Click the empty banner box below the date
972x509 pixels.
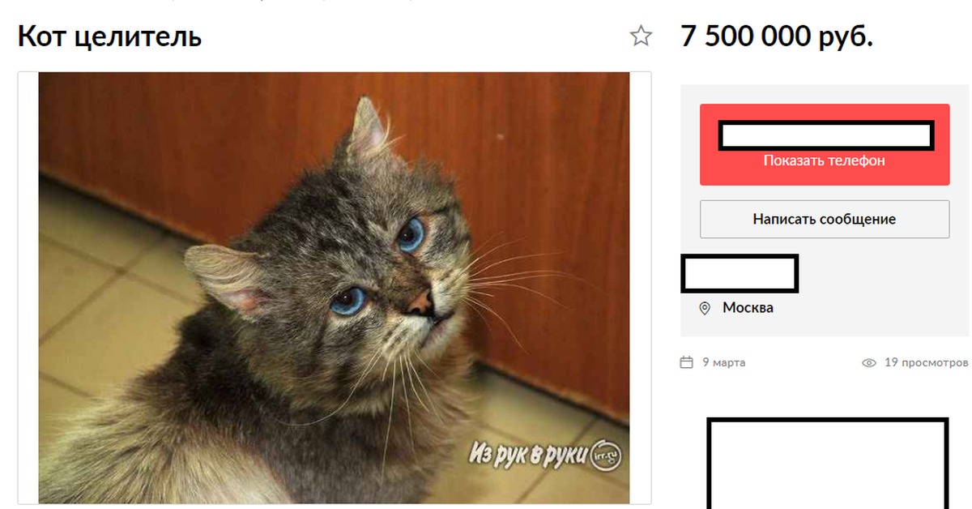[827, 463]
